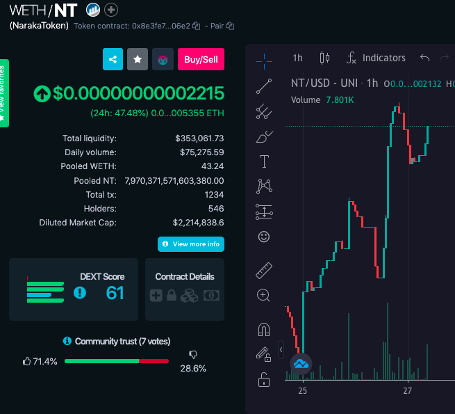
Task: Toggle lock all drawing tools
Action: coord(264,380)
